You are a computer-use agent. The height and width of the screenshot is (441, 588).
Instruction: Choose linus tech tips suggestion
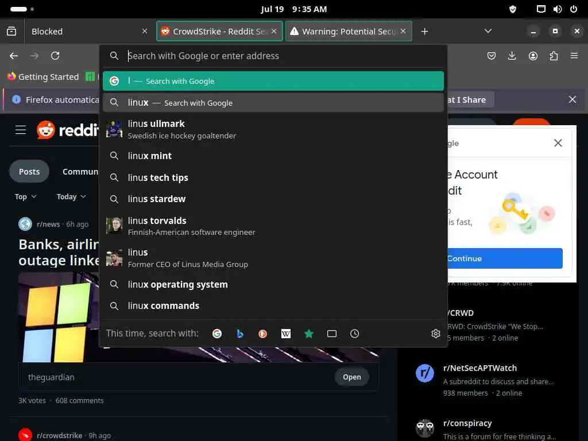[x=273, y=177]
